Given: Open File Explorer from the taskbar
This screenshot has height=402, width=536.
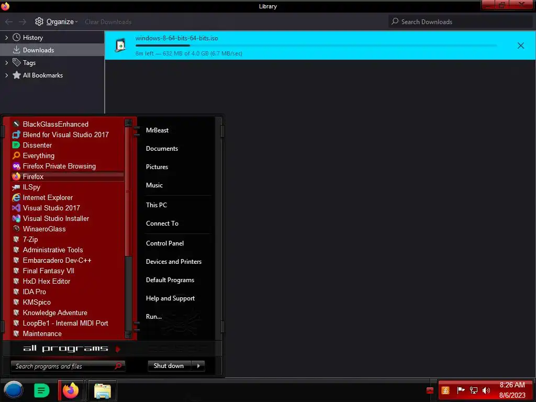Looking at the screenshot, I should point(103,390).
